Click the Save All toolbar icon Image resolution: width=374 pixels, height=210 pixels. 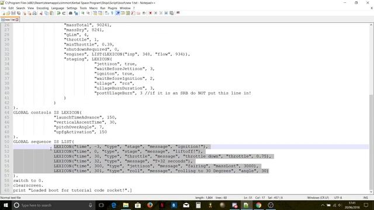tap(19, 13)
